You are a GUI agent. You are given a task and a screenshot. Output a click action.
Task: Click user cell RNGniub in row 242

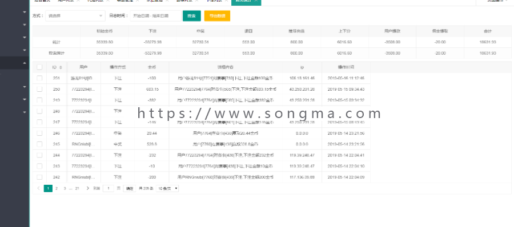[x=83, y=177]
